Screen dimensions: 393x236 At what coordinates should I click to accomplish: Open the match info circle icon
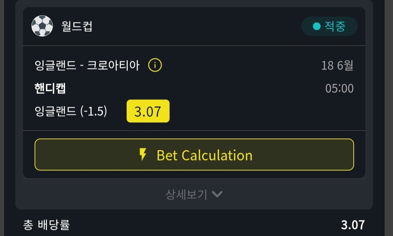[x=155, y=65]
